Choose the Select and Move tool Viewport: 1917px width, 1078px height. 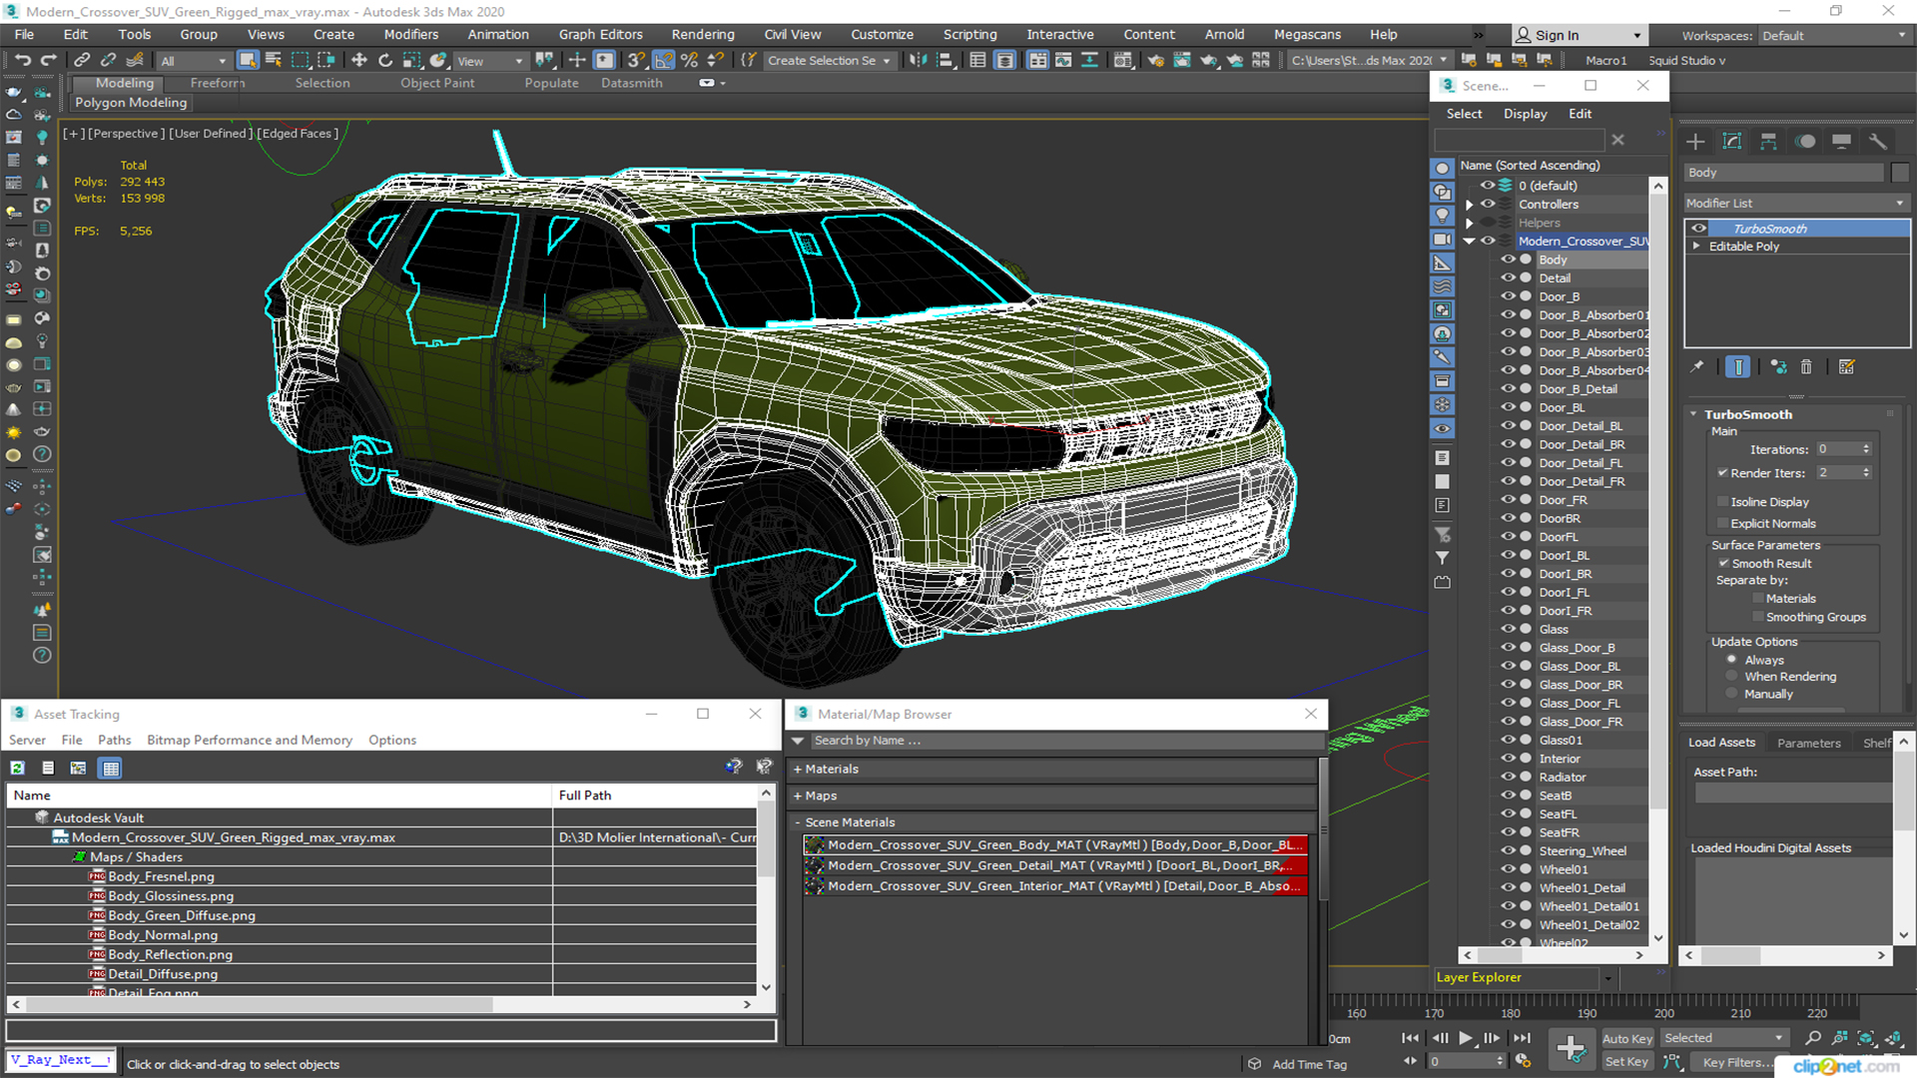point(359,60)
